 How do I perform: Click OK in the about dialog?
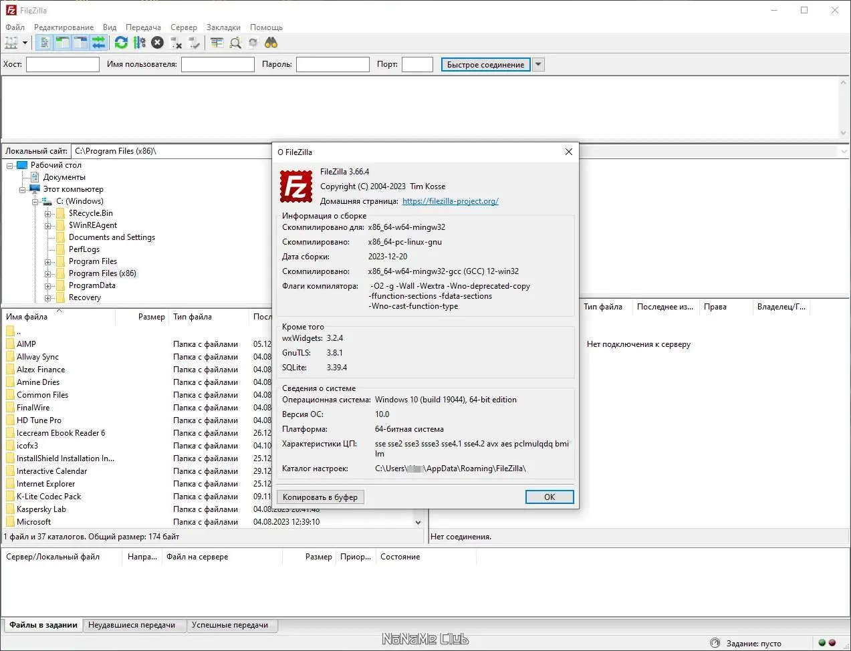550,497
